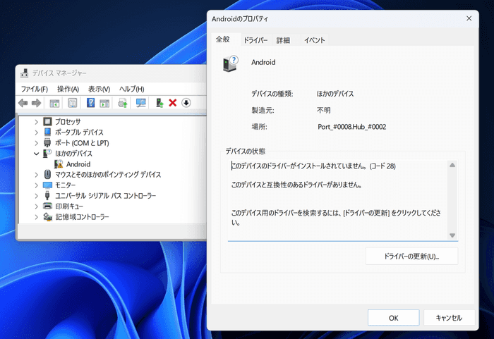Click the デバイス マネージャー window title

coord(59,73)
